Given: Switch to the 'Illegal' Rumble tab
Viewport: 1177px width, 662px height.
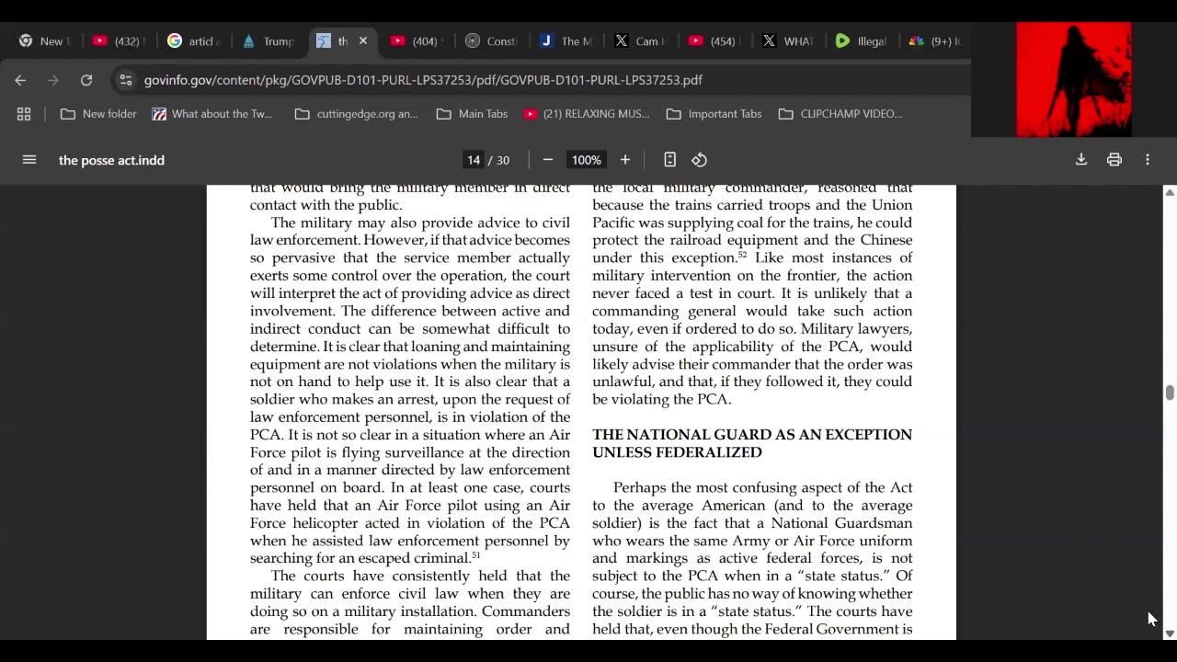Looking at the screenshot, I should coord(862,41).
